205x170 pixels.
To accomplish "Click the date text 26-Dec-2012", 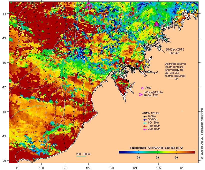I will tap(175, 49).
